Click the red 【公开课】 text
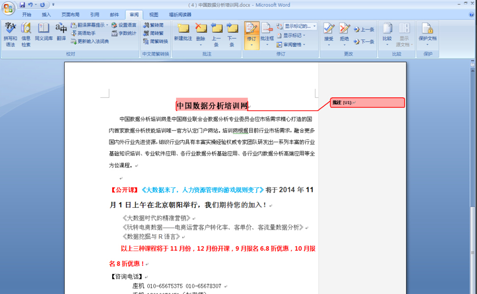Viewport: 477px width, 294px height. coord(124,190)
